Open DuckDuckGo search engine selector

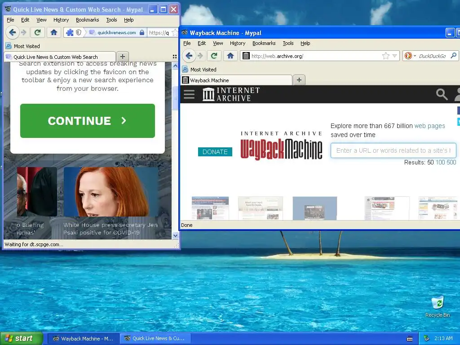click(x=410, y=56)
